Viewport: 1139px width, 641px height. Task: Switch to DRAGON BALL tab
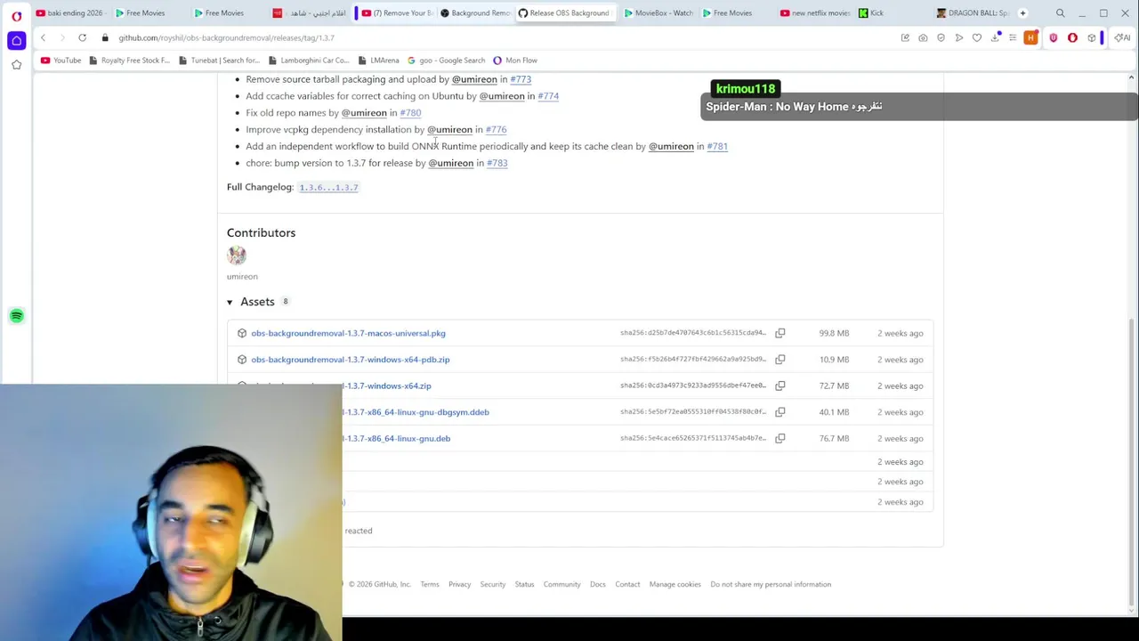pyautogui.click(x=972, y=13)
